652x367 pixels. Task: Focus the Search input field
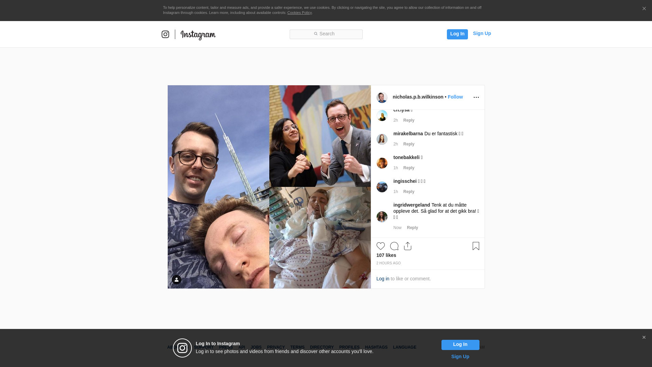[326, 34]
